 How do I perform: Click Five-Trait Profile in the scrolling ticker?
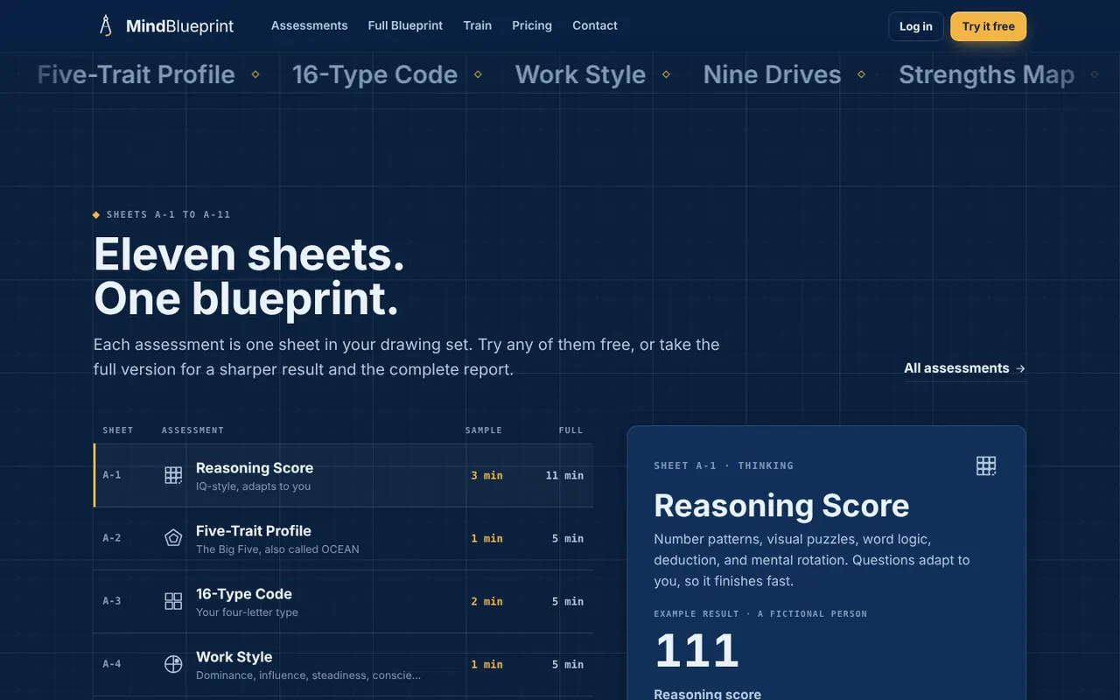tap(136, 74)
